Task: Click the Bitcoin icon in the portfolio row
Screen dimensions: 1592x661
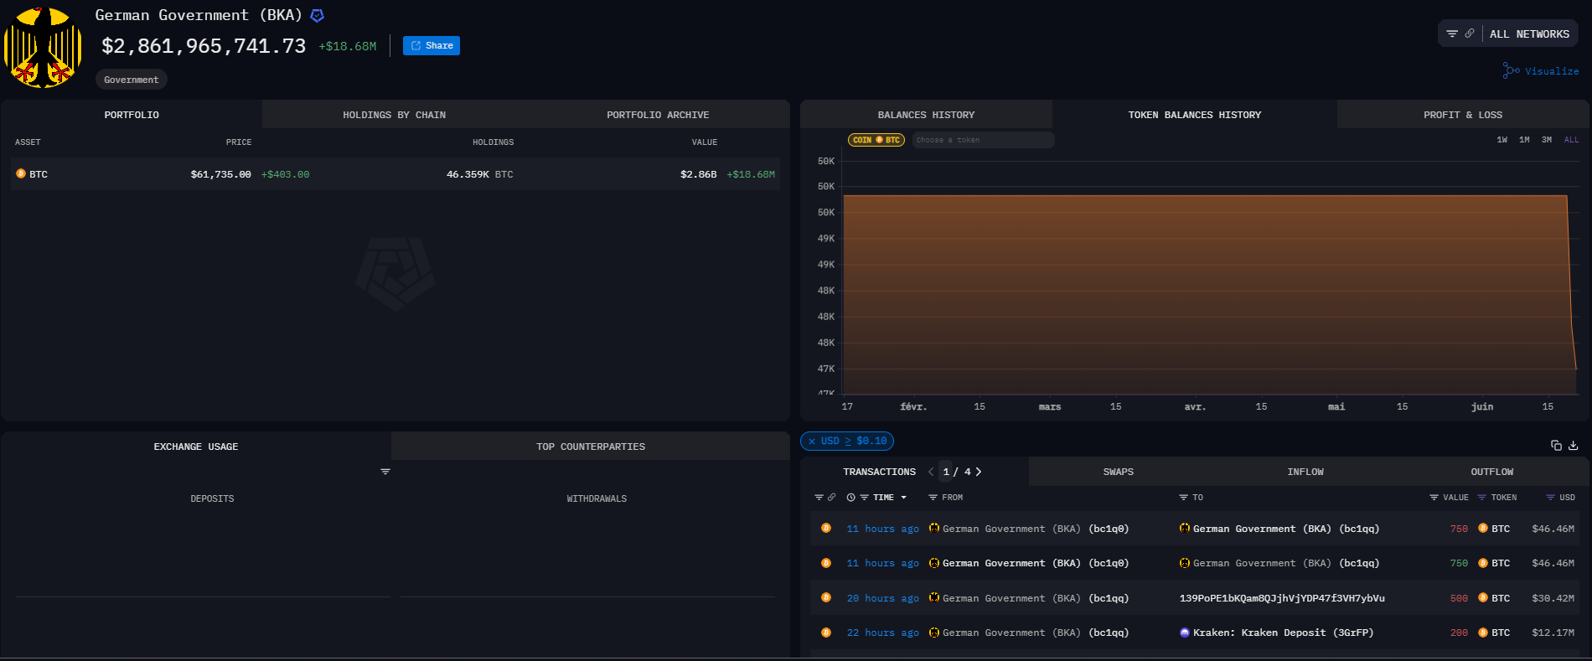Action: pos(21,173)
